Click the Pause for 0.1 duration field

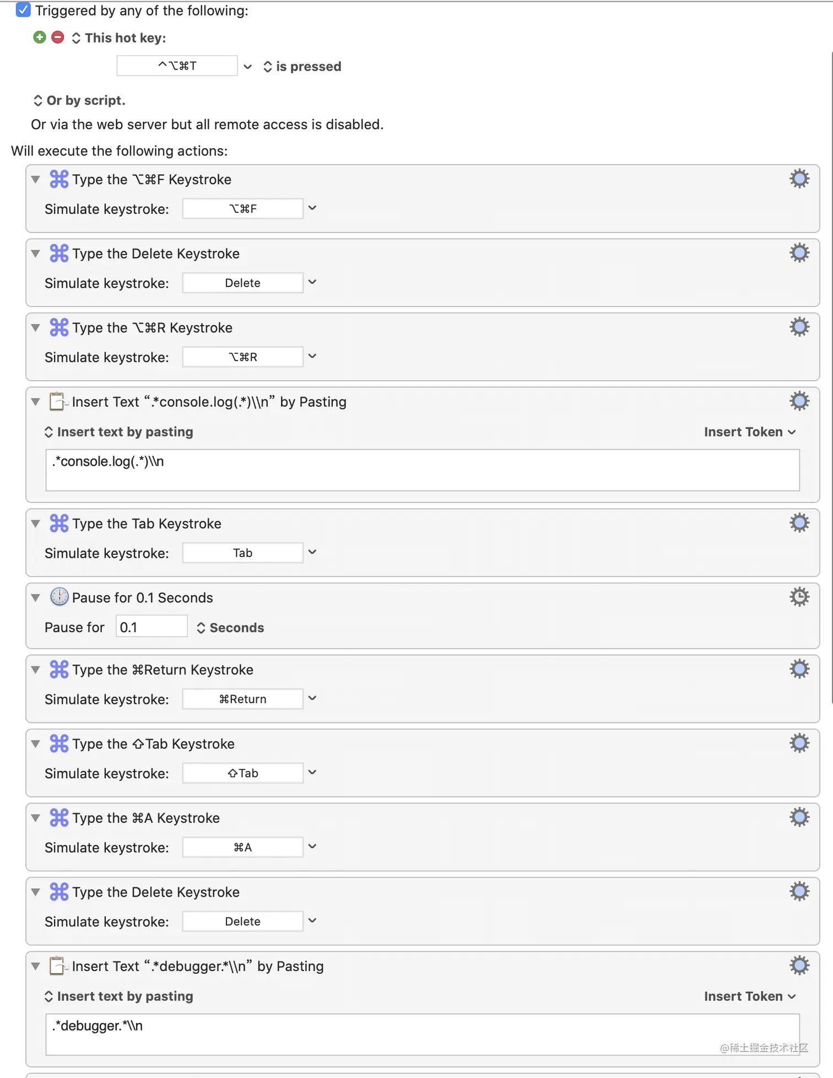[x=152, y=627]
